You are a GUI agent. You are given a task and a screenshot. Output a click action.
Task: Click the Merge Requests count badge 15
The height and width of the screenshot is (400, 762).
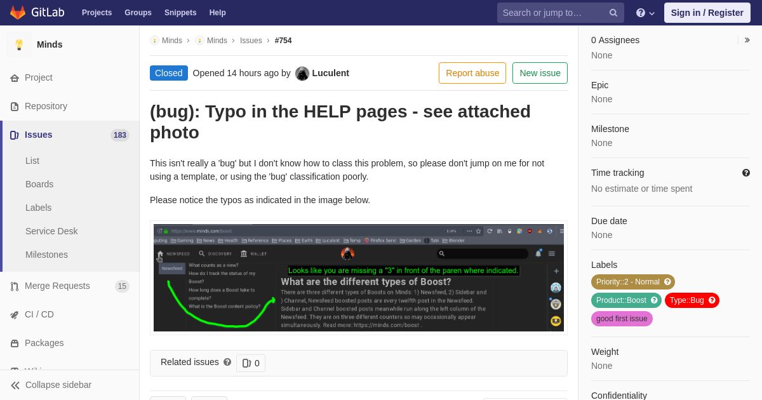click(122, 286)
